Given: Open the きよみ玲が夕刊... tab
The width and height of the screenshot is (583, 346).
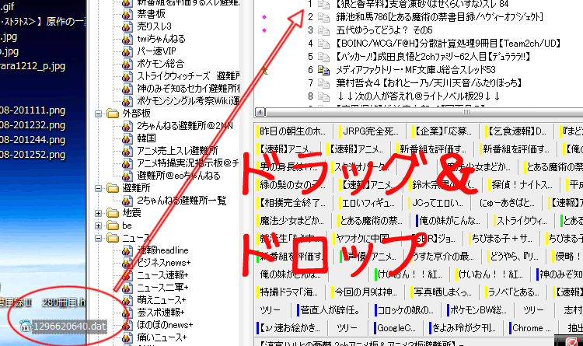Looking at the screenshot, I should [x=463, y=328].
